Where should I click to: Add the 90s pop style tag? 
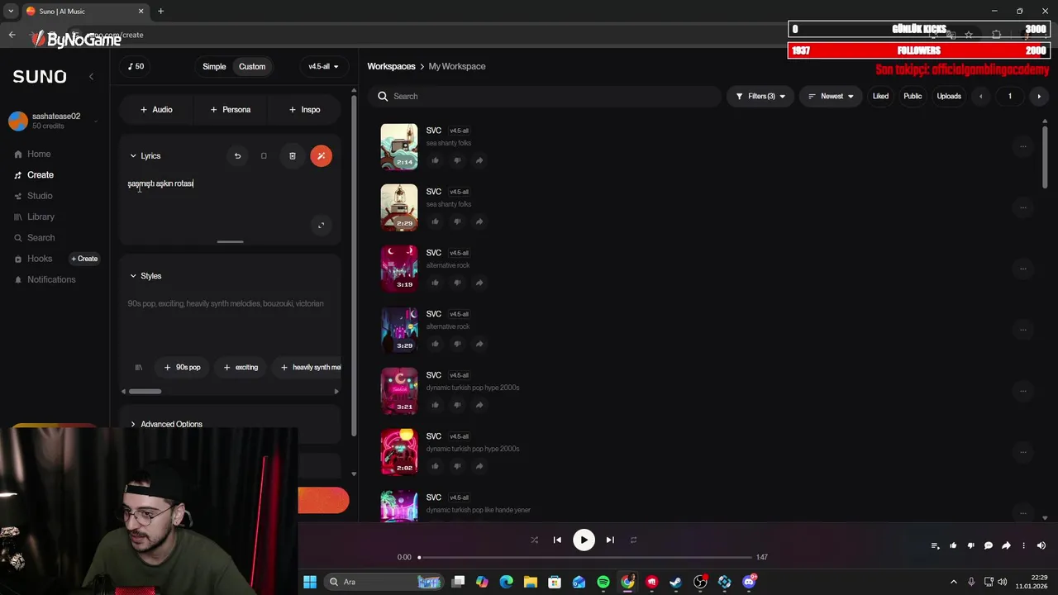(x=182, y=367)
